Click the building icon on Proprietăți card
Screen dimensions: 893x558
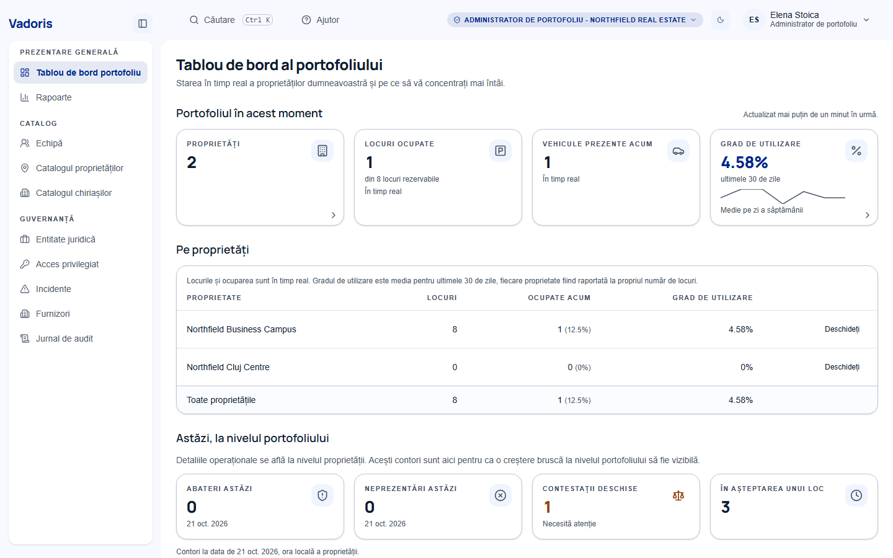[322, 151]
